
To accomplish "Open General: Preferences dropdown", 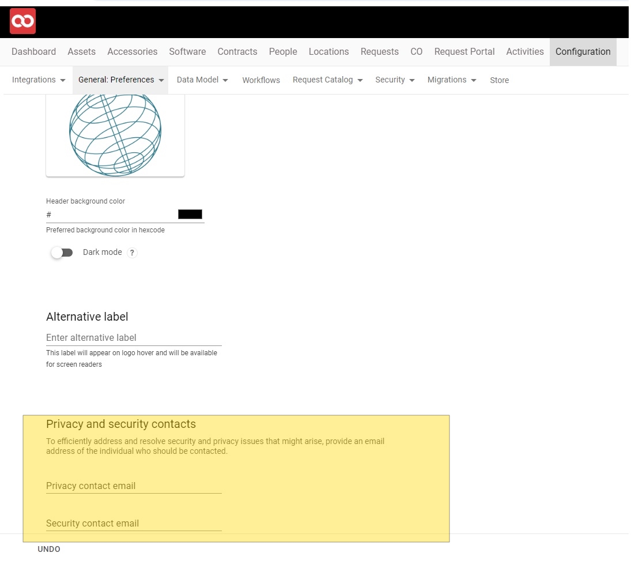I will click(x=121, y=80).
